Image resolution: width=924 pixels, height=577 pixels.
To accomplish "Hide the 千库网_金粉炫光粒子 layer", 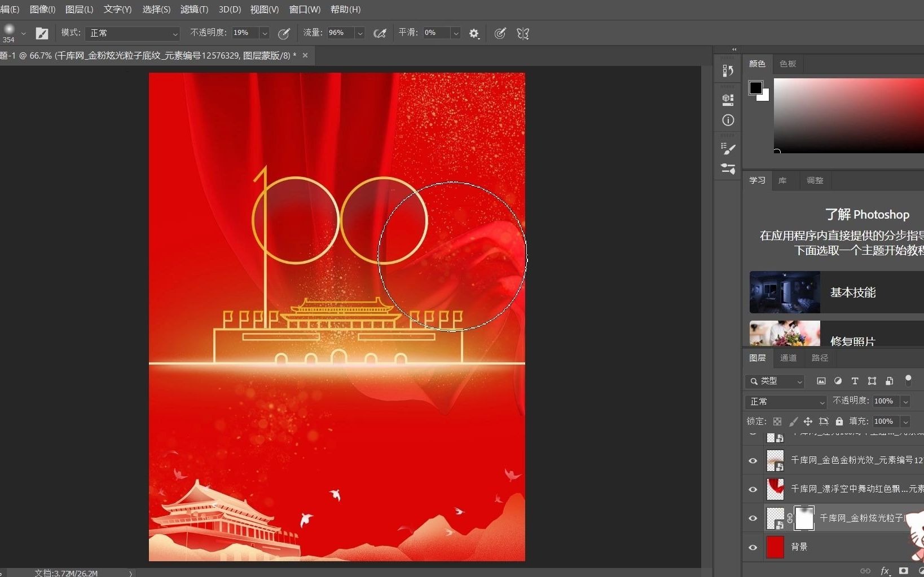I will (x=753, y=518).
